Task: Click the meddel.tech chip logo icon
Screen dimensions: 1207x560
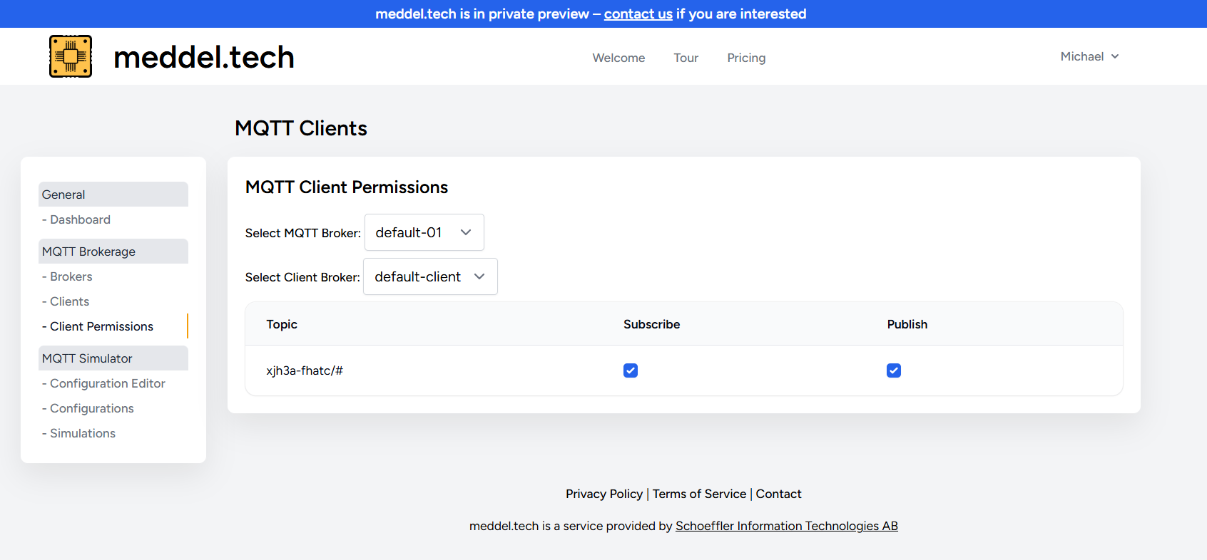Action: (x=71, y=56)
